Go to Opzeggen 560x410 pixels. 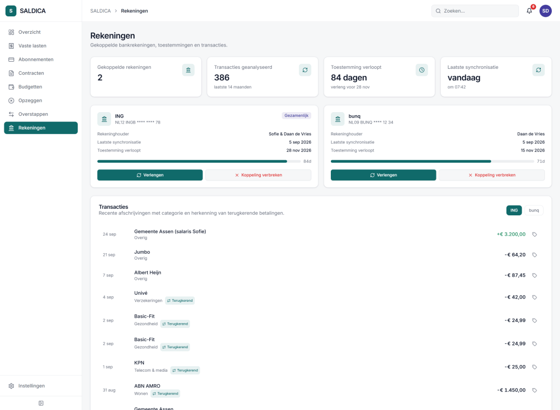40,101
